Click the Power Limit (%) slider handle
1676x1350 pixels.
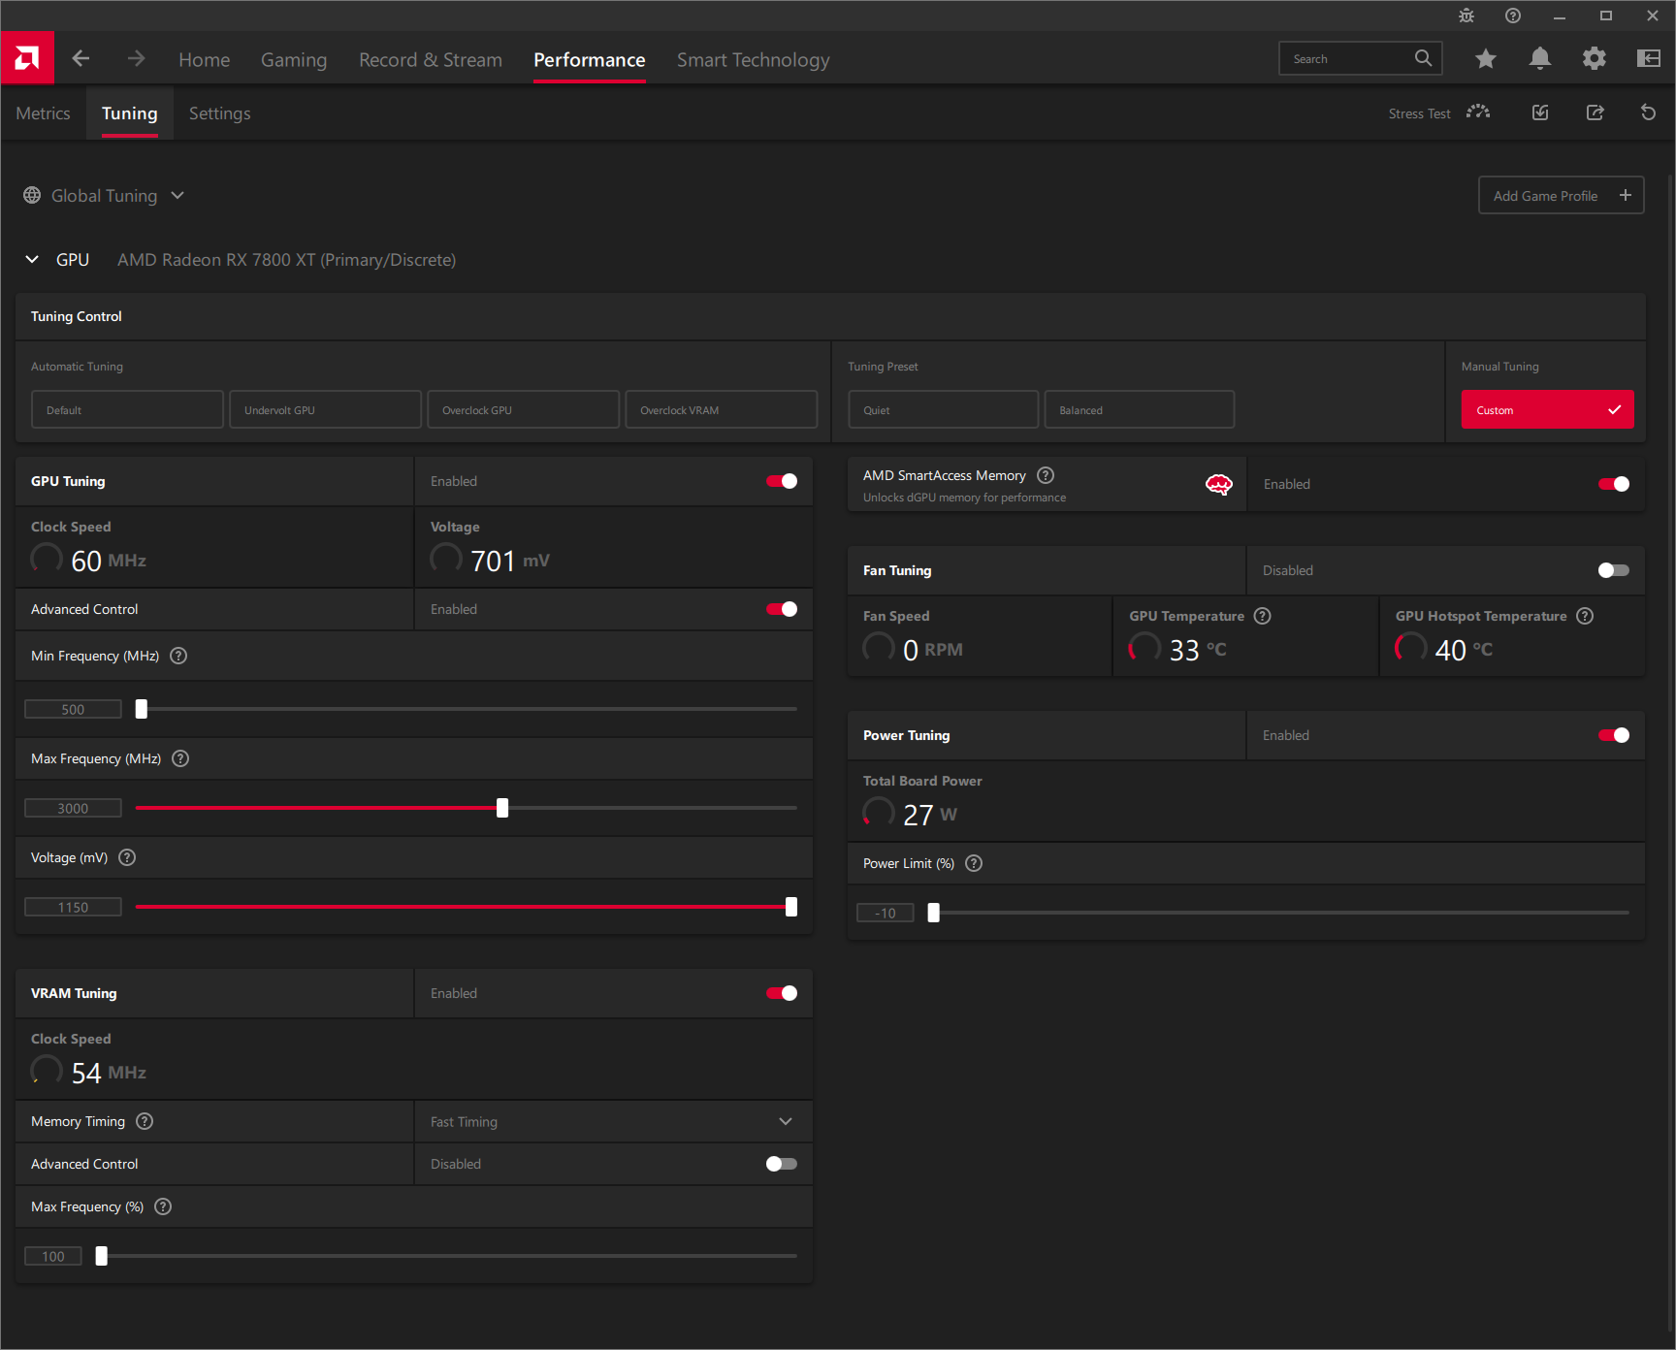tap(933, 913)
